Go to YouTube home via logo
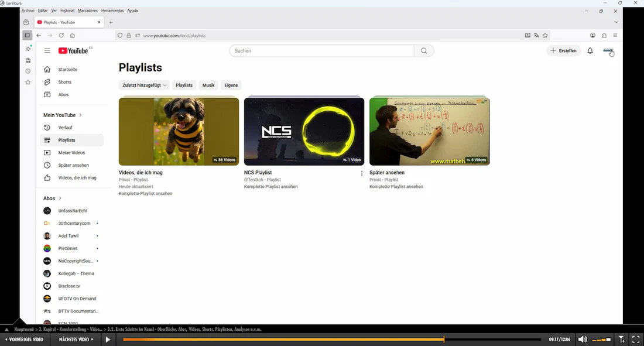The image size is (644, 346). tap(73, 51)
